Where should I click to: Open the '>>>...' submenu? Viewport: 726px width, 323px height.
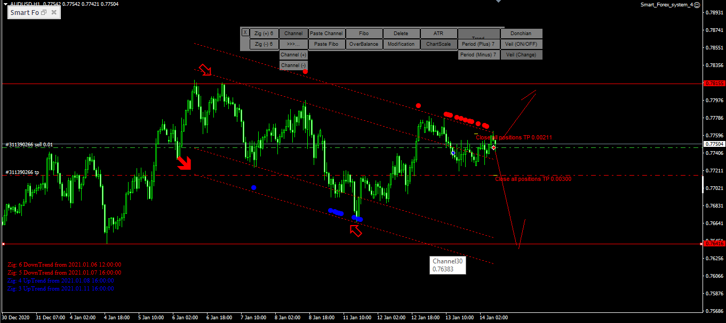tap(293, 44)
